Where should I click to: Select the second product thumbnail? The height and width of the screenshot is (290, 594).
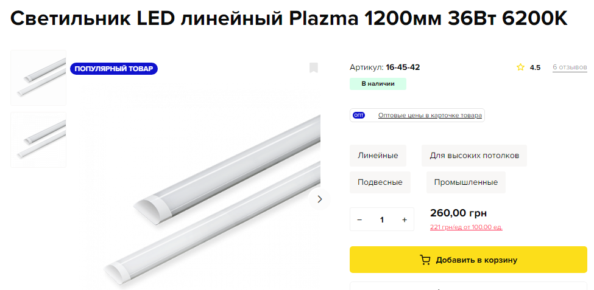(x=38, y=140)
